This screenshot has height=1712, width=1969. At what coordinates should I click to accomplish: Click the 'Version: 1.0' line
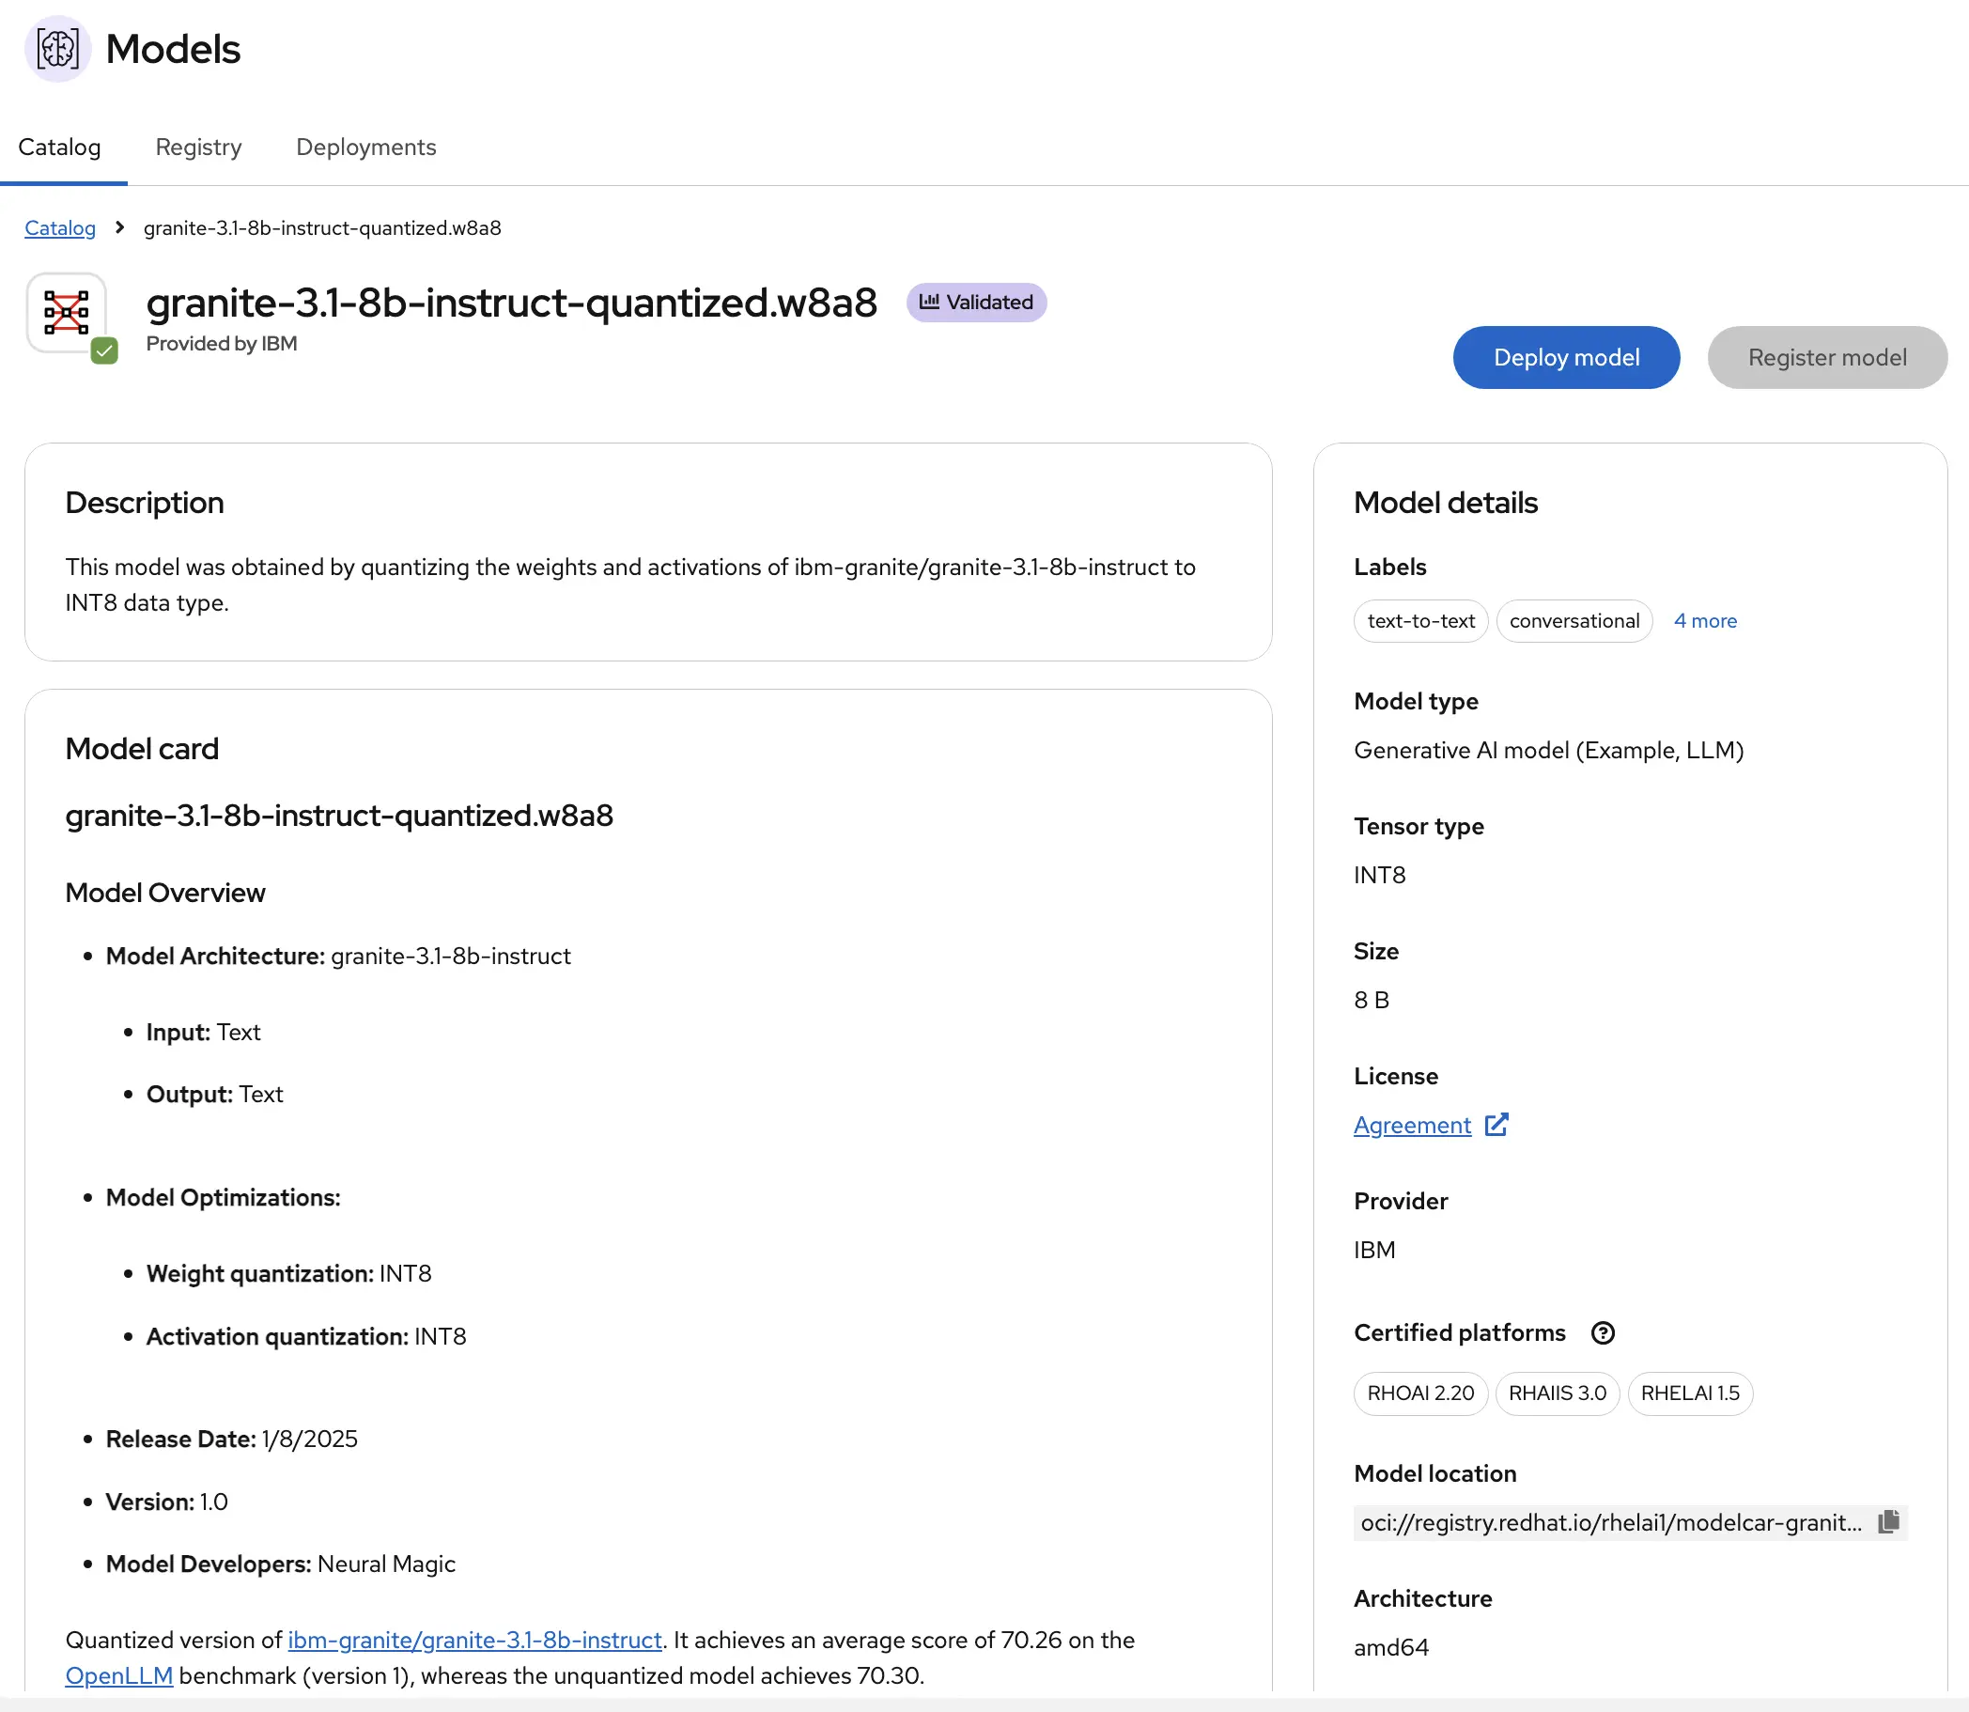pyautogui.click(x=167, y=1502)
